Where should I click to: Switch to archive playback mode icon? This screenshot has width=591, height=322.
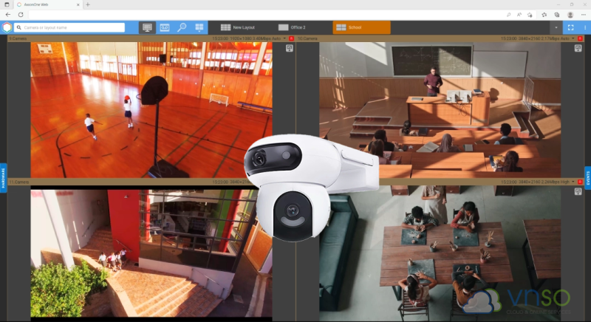click(x=165, y=27)
